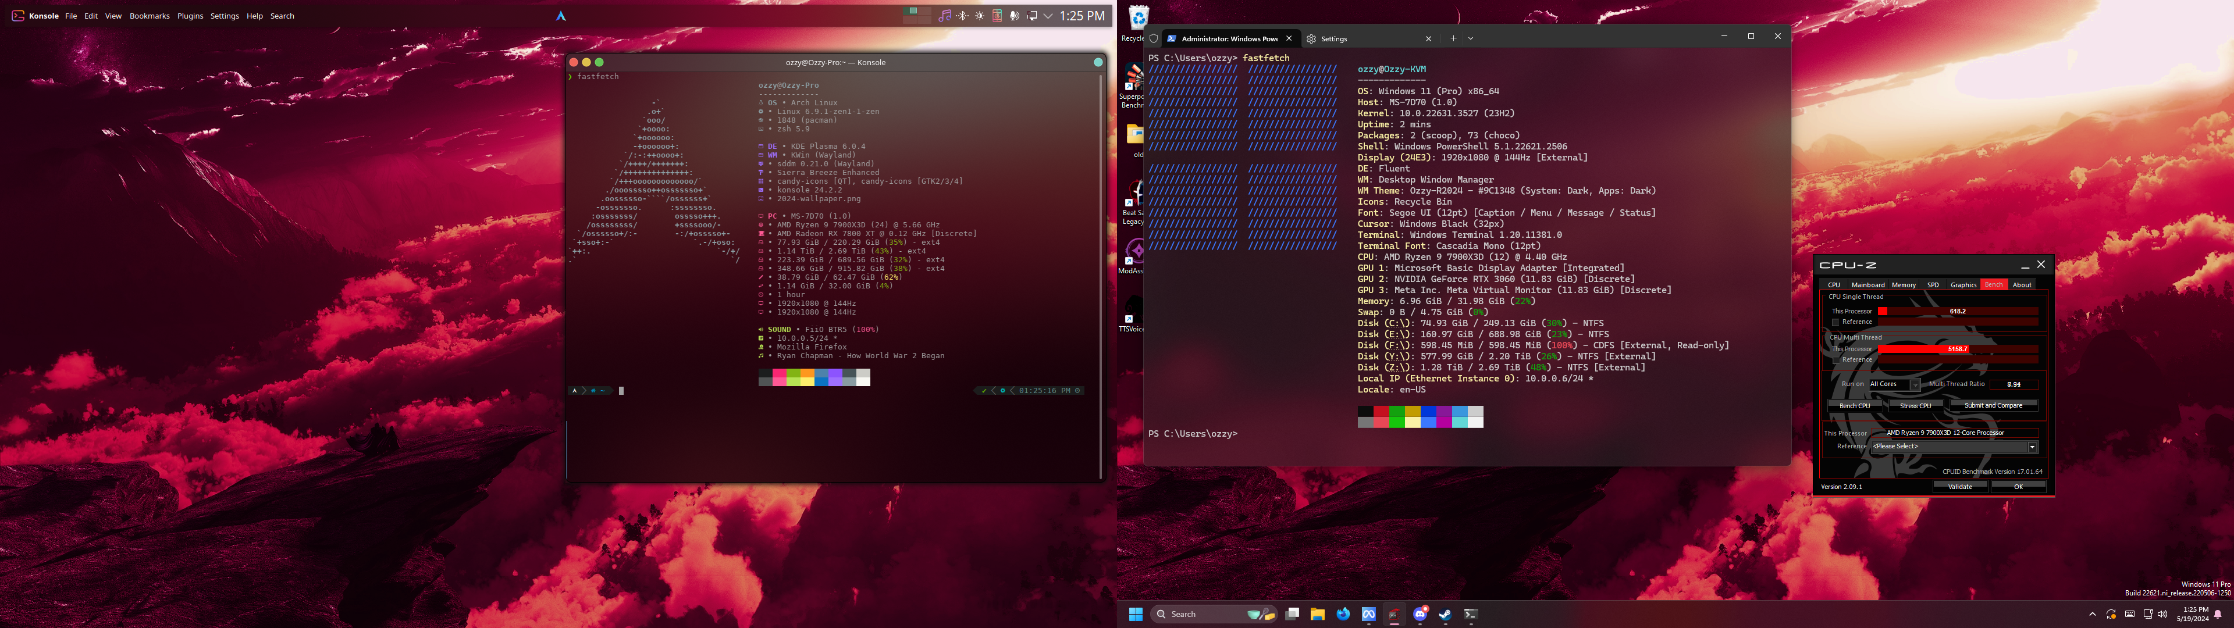Click the admin shield icon in Windows Terminal
Image resolution: width=2234 pixels, height=628 pixels.
coord(1154,38)
